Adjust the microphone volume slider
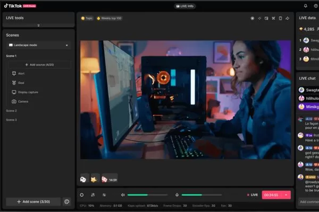Image resolution: width=319 pixels, height=212 pixels. 202,195
